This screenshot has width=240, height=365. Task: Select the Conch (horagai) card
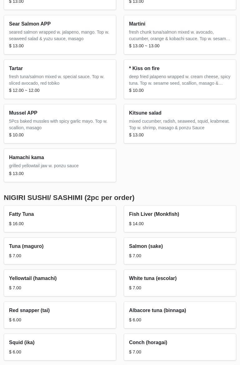pos(180,347)
